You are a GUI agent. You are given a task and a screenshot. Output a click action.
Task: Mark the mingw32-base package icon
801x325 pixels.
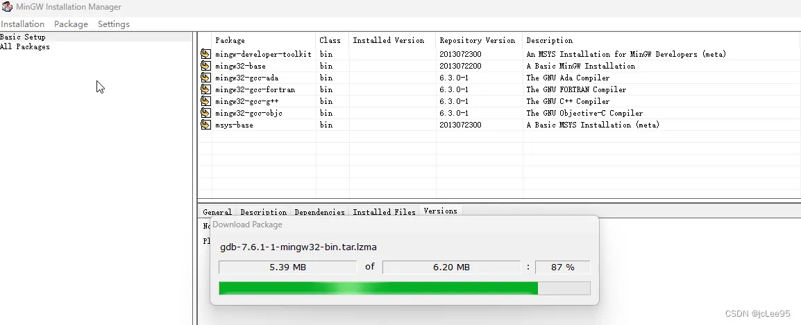tap(205, 66)
